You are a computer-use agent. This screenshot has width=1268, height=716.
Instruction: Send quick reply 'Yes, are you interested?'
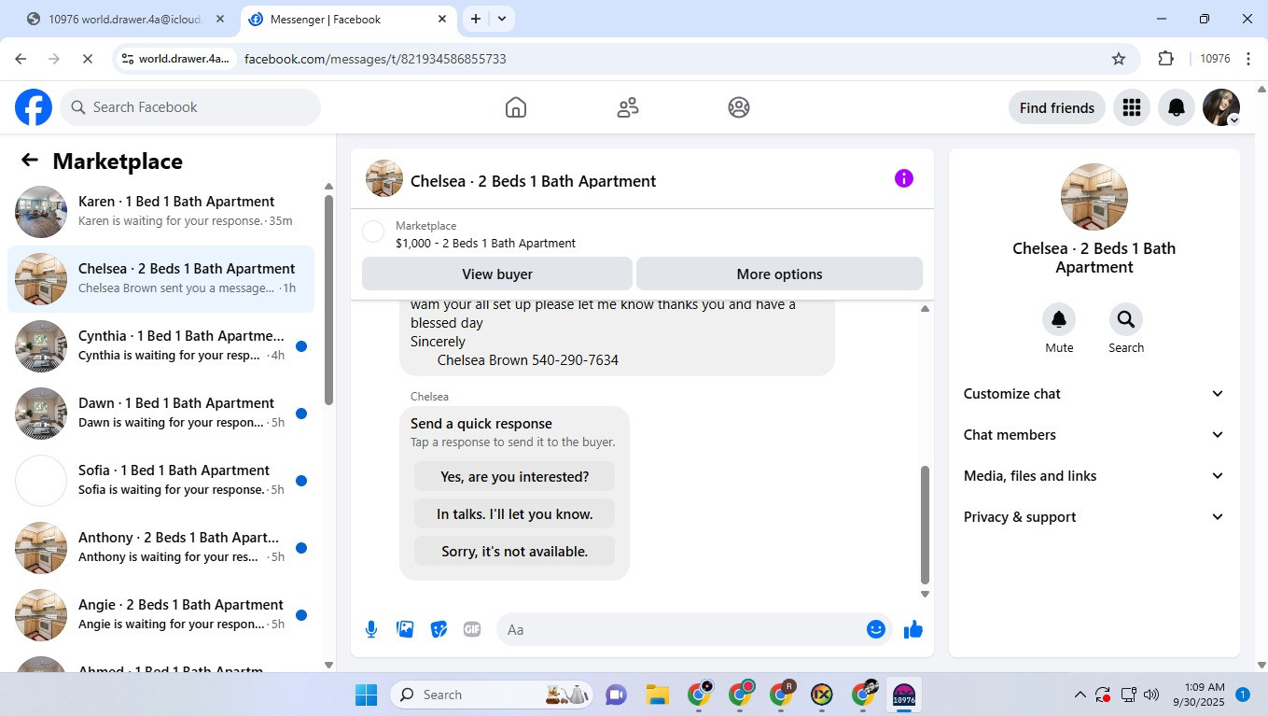tap(514, 476)
